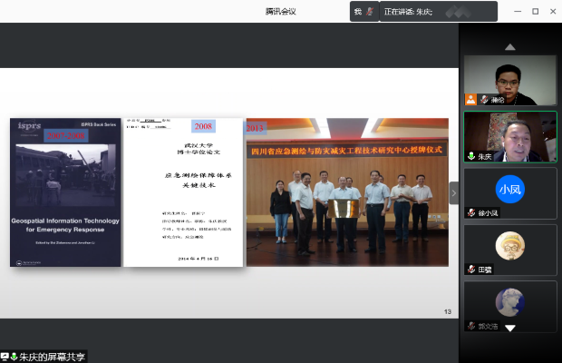This screenshot has width=562, height=363.
Task: Click 郭文浩's statue avatar
Action: [x=509, y=301]
